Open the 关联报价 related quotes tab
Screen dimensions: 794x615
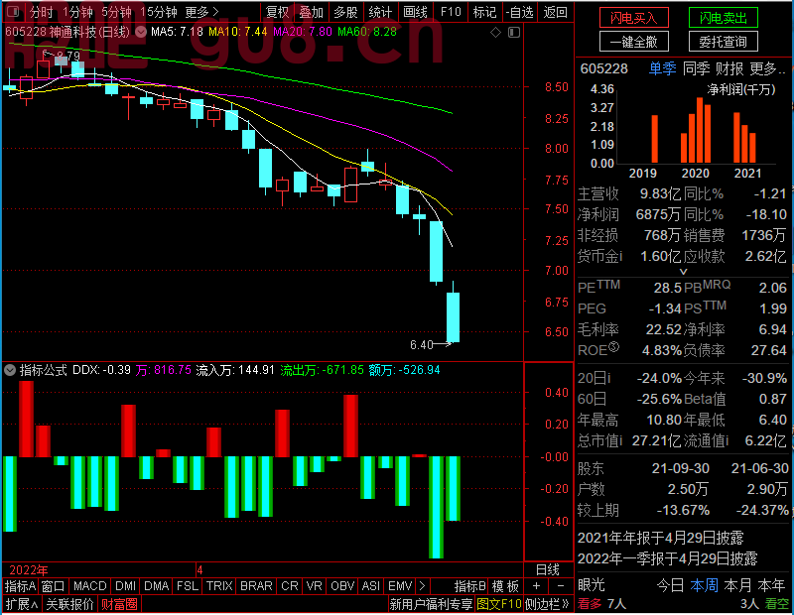[69, 604]
